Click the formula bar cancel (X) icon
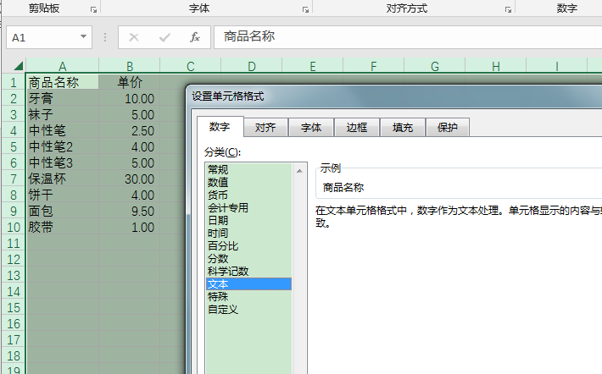The width and height of the screenshot is (602, 374). [x=134, y=37]
